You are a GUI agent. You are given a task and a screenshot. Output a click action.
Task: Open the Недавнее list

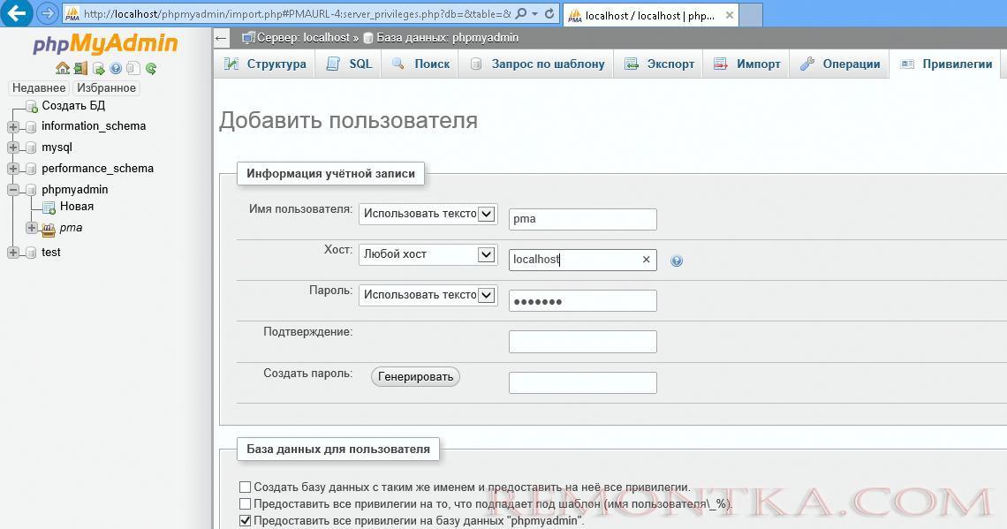click(39, 88)
